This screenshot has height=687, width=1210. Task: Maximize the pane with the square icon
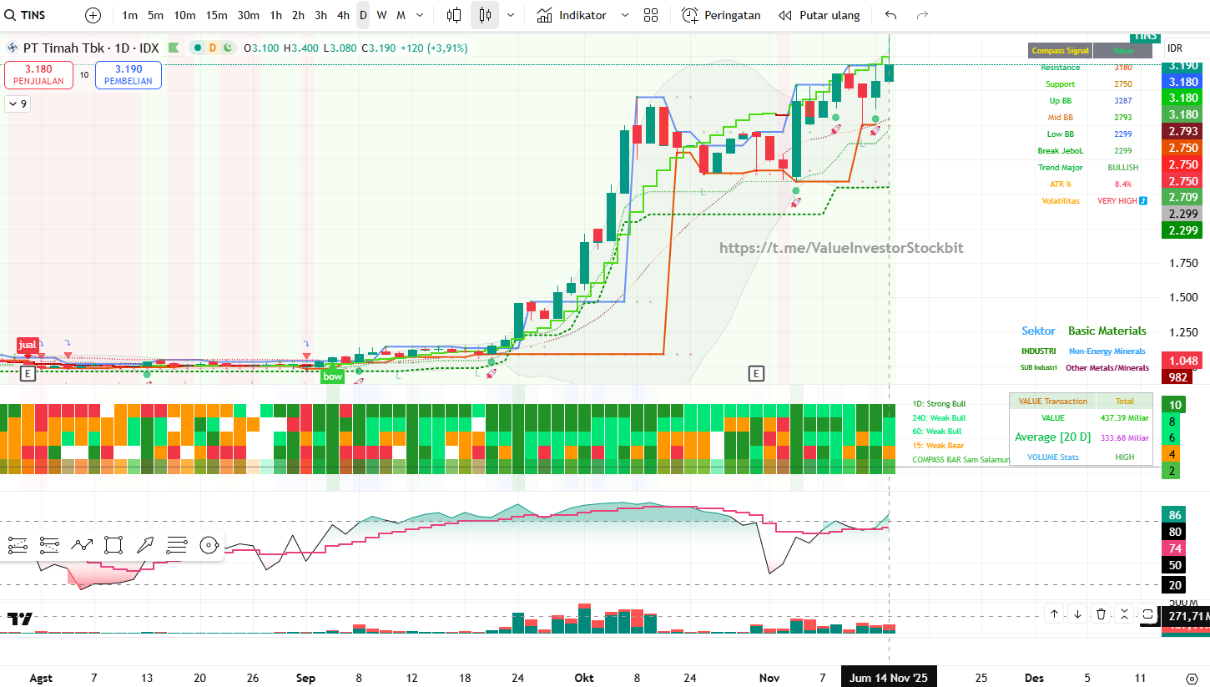pos(1147,614)
